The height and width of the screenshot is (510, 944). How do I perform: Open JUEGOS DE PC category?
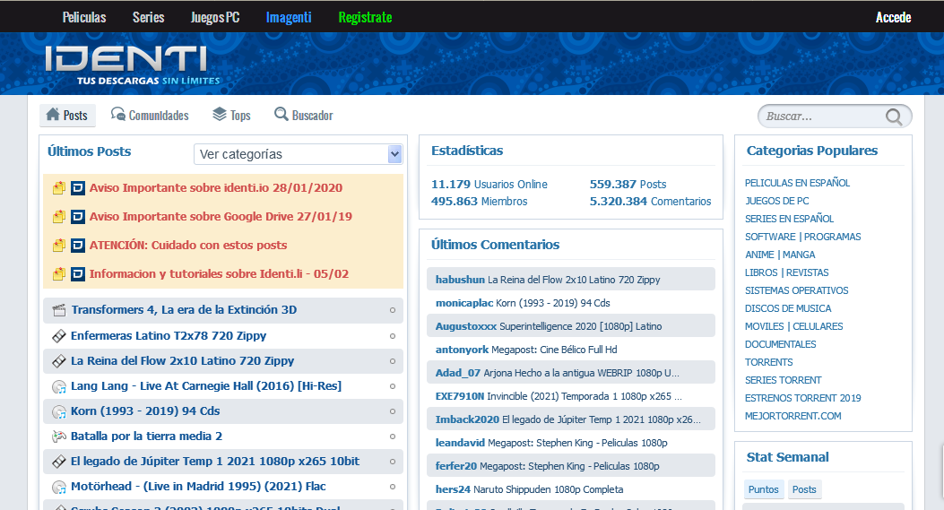[776, 201]
